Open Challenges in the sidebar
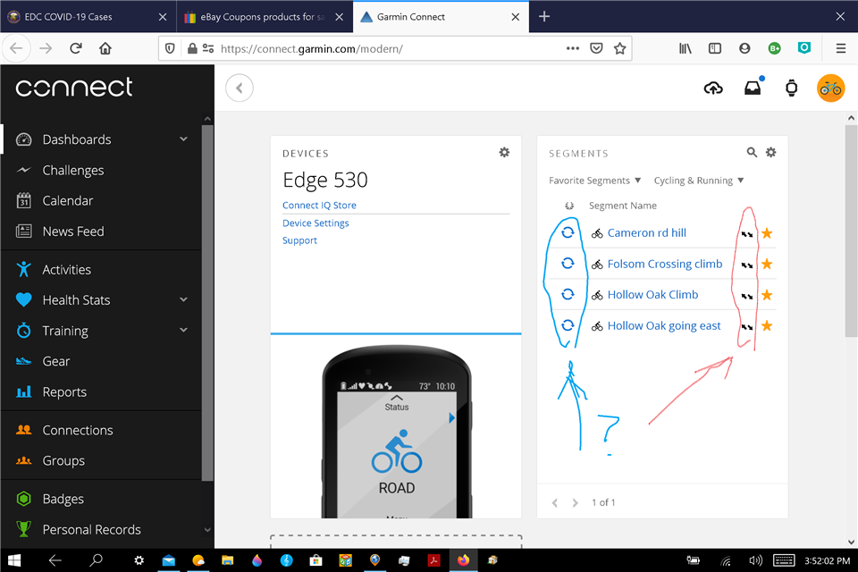This screenshot has width=858, height=572. [72, 170]
